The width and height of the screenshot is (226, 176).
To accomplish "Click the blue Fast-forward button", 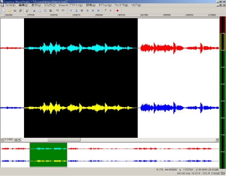I will click(x=98, y=10).
